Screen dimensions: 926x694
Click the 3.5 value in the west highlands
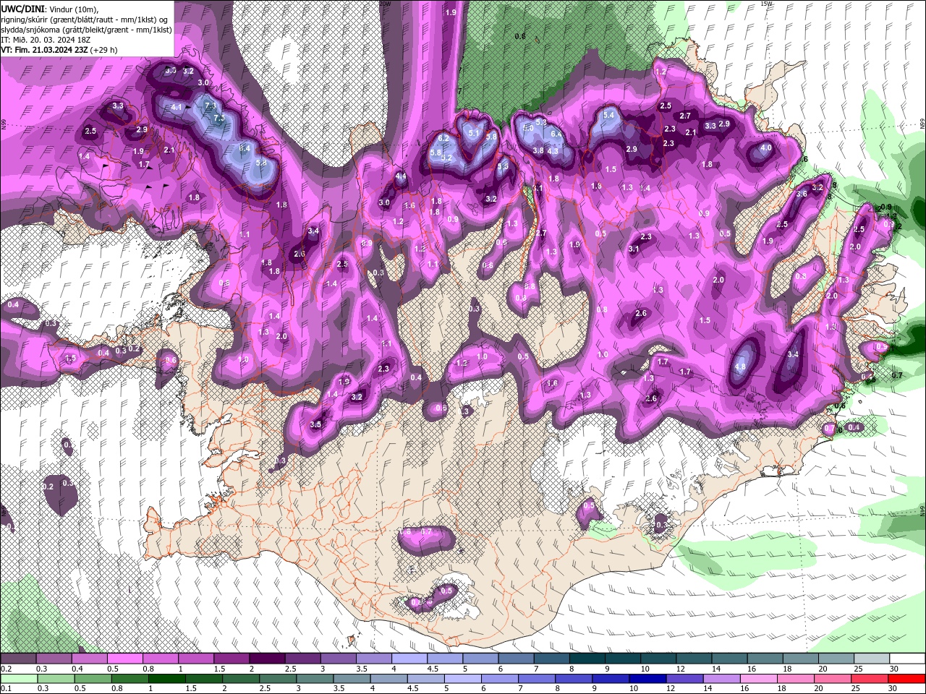[x=315, y=424]
